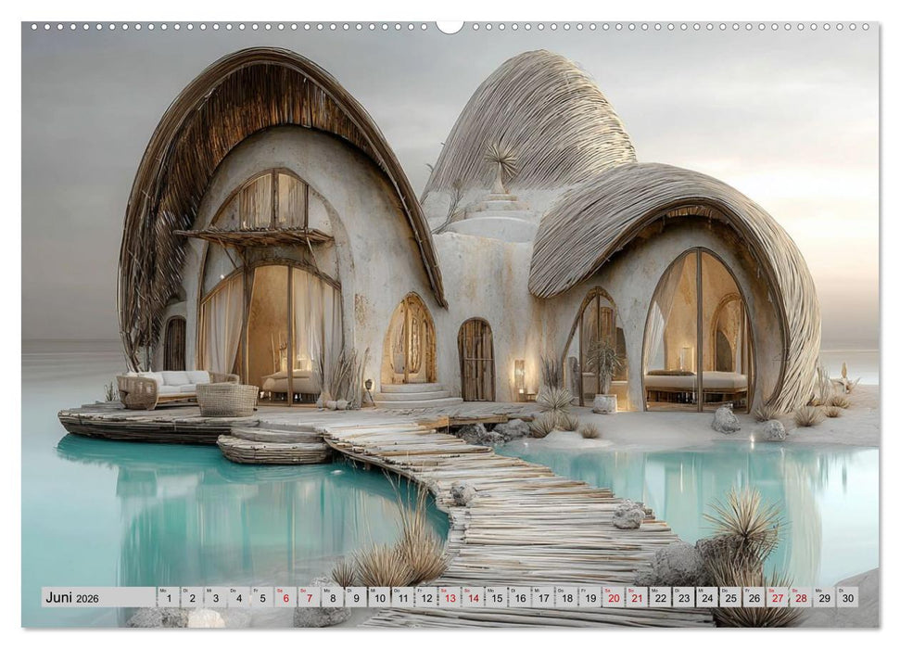This screenshot has height=649, width=900.
Task: Select Saturday 6 marked in red
Action: click(285, 598)
